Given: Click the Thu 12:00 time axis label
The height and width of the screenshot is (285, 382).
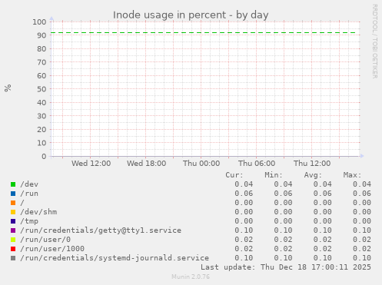Looking at the screenshot, I should tap(312, 164).
